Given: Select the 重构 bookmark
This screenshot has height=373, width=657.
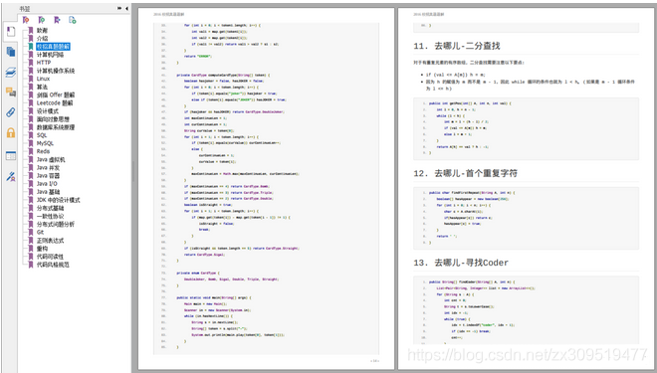Looking at the screenshot, I should [x=42, y=249].
